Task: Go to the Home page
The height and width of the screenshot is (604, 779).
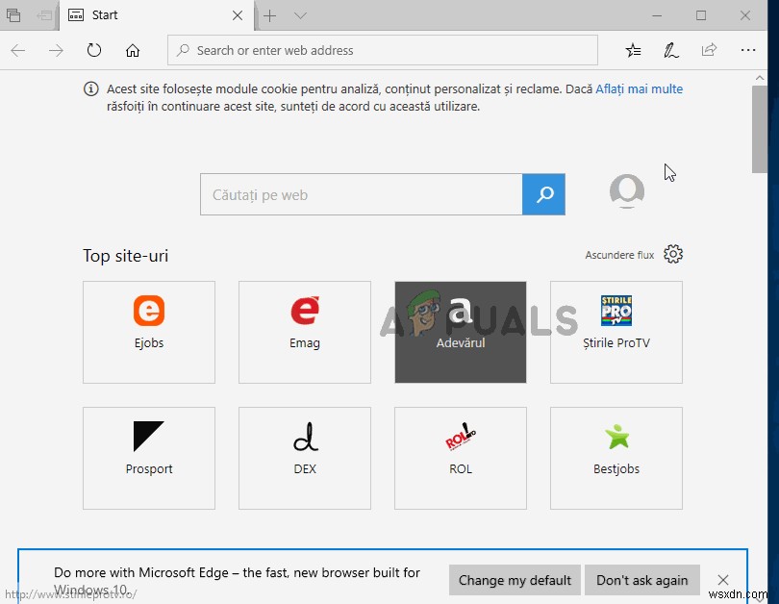Action: click(133, 50)
